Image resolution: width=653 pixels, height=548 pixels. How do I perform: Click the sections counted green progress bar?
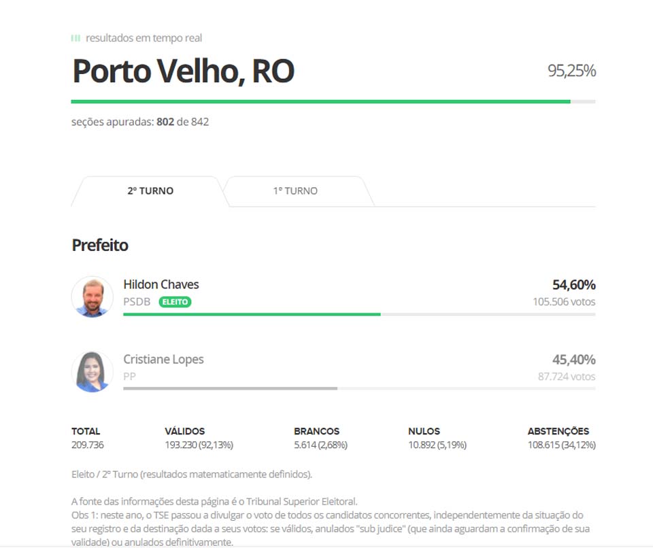coord(320,102)
